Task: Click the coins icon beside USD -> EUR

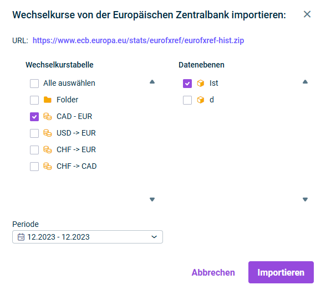Action: (48, 133)
